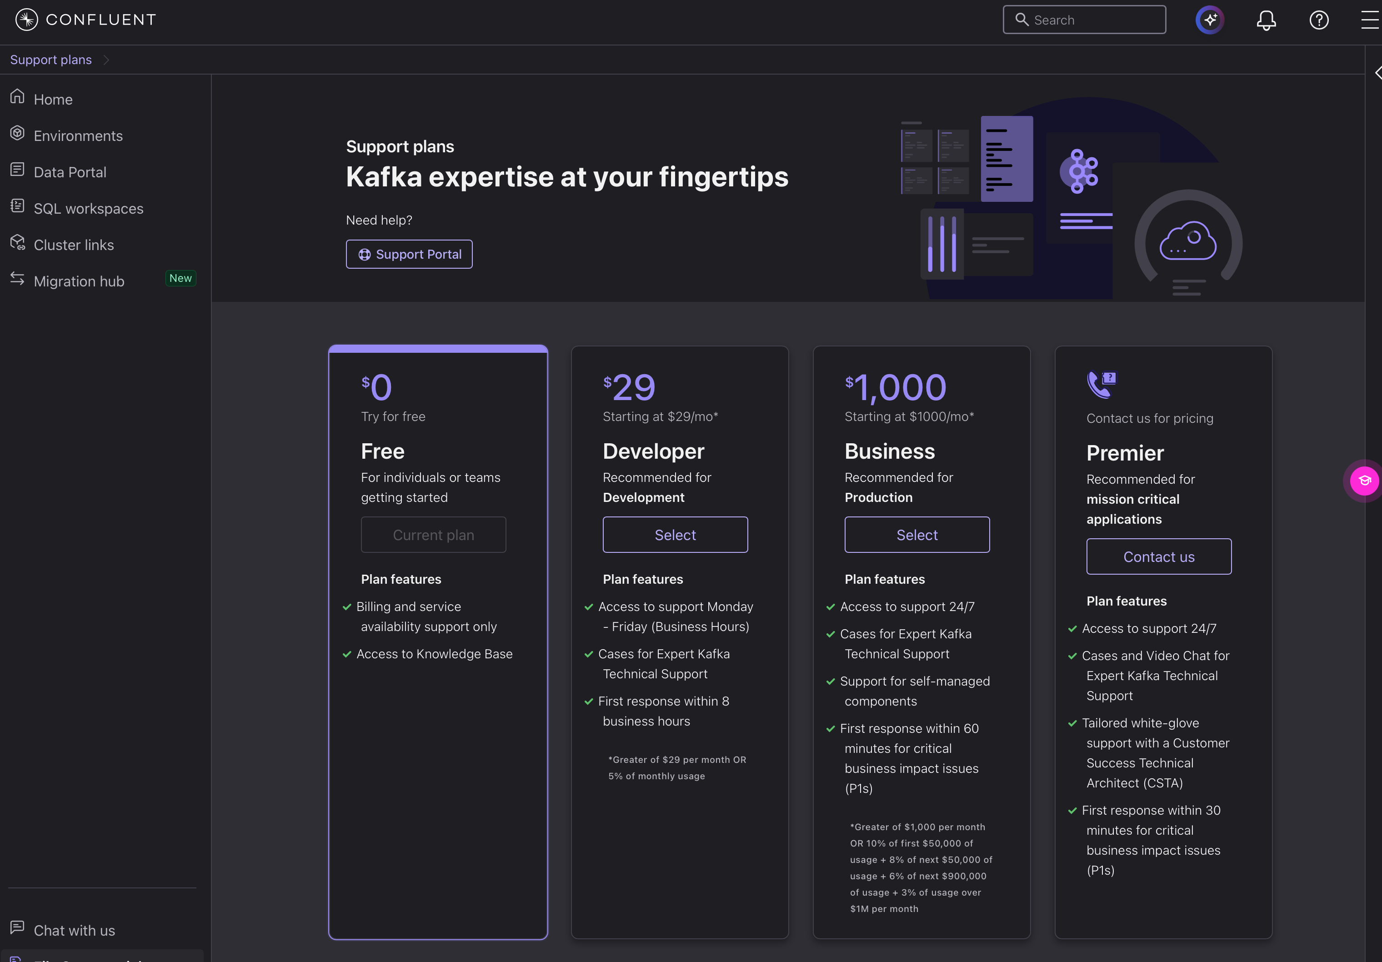Open the pink learning cap widget
Viewport: 1382px width, 962px height.
(x=1364, y=481)
